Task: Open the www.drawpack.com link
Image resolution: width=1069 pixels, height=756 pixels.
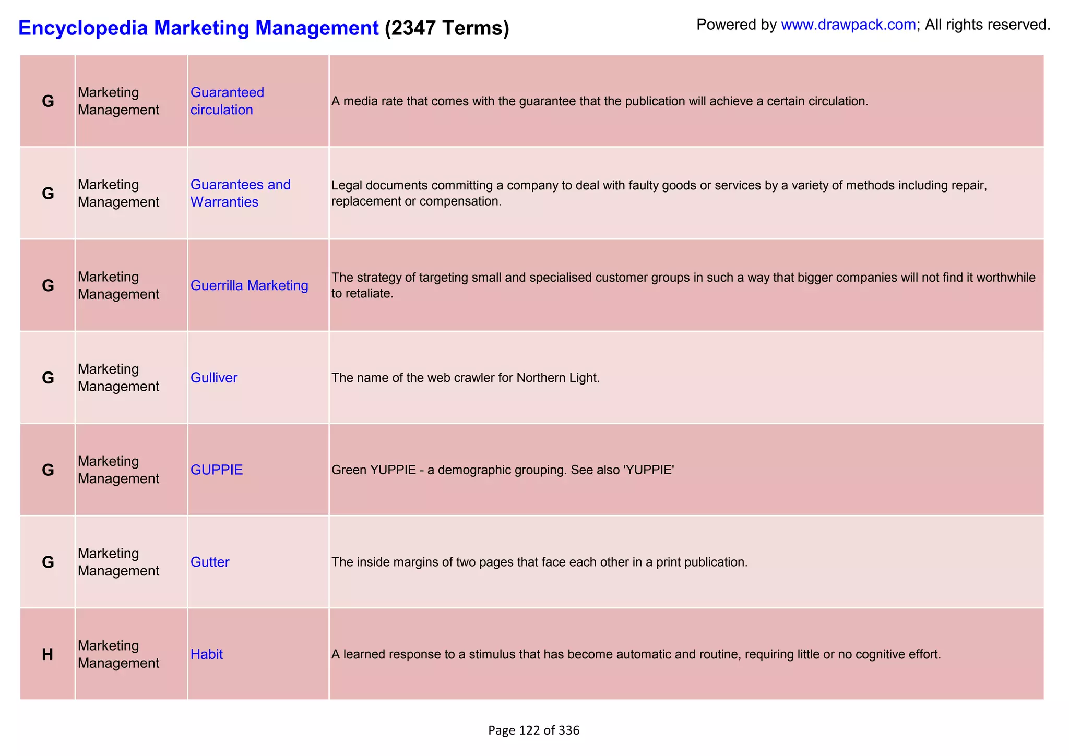Action: [x=848, y=25]
